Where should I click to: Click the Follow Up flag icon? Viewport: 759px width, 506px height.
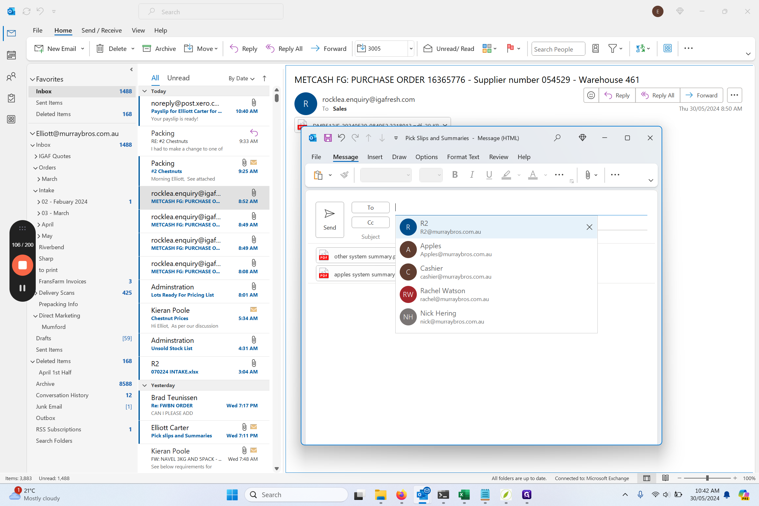click(510, 48)
